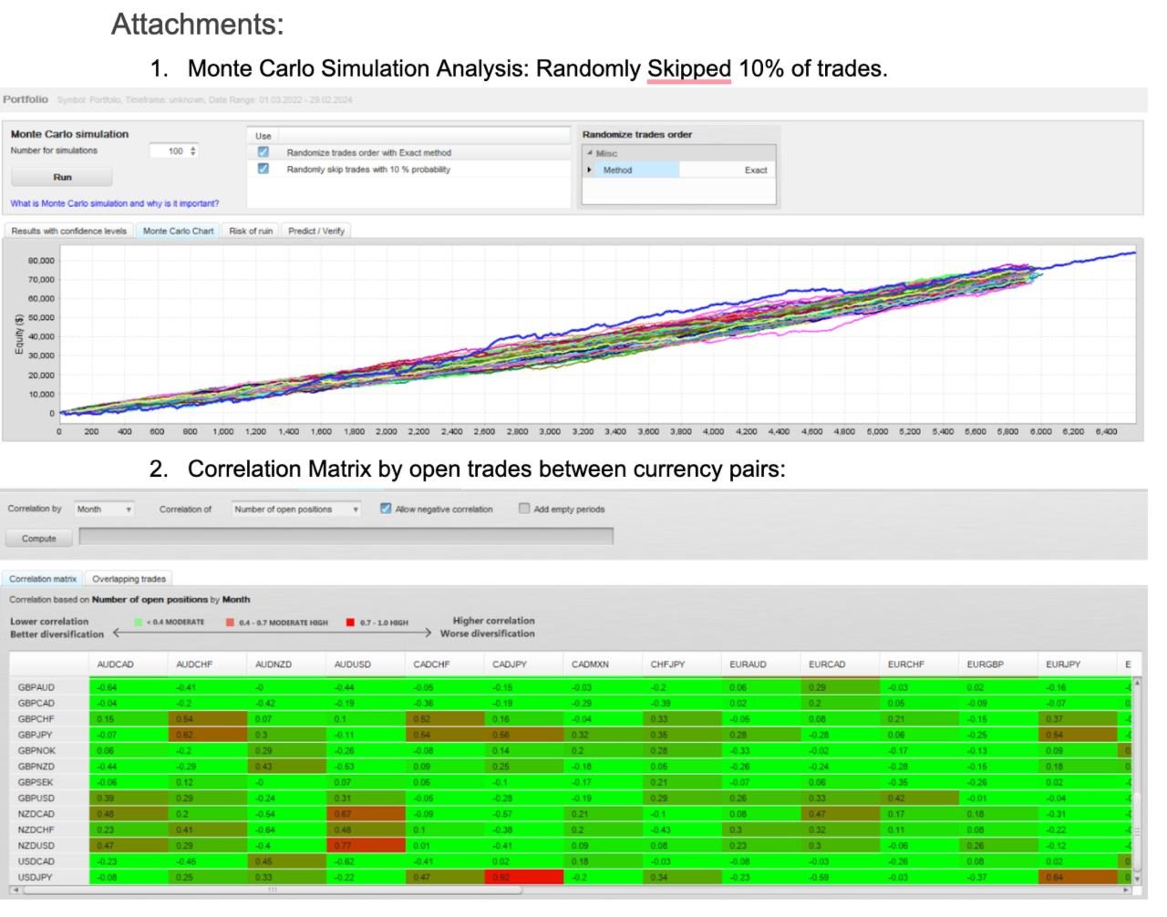This screenshot has width=1167, height=917.
Task: Select the GBPAUD row label
Action: coord(36,687)
